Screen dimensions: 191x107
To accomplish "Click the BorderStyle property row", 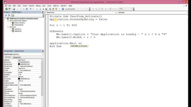I will pyautogui.click(x=23, y=66).
